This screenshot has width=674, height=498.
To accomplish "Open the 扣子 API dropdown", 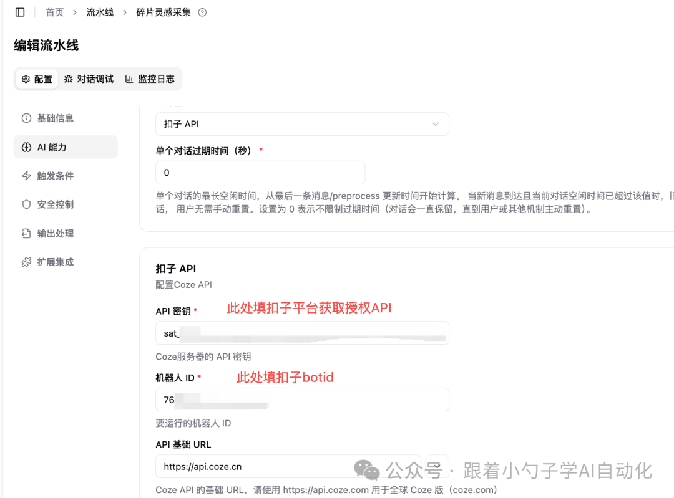I will [x=302, y=124].
